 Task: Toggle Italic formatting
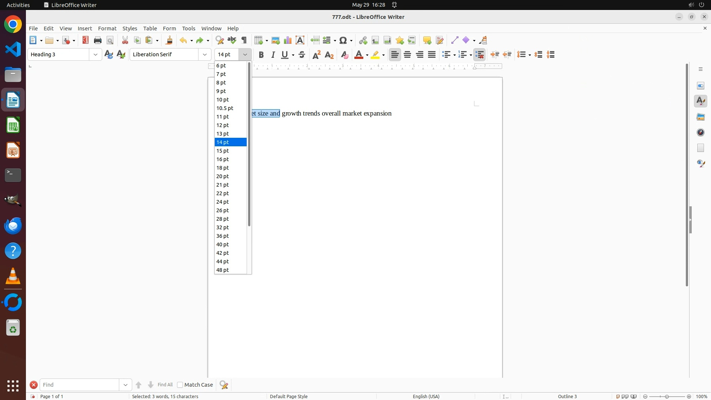(273, 55)
